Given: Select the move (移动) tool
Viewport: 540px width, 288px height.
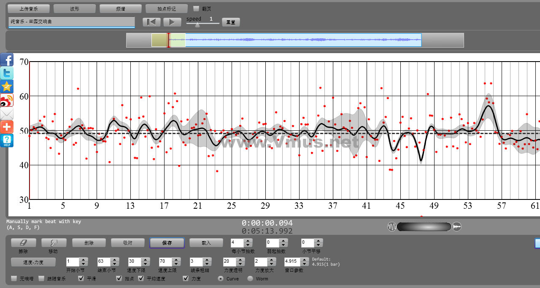Looking at the screenshot, I should click(54, 243).
